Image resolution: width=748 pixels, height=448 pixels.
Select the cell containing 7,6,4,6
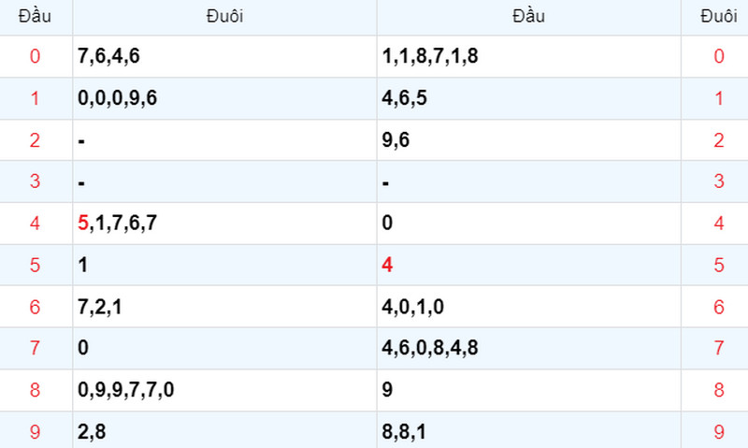coord(224,56)
